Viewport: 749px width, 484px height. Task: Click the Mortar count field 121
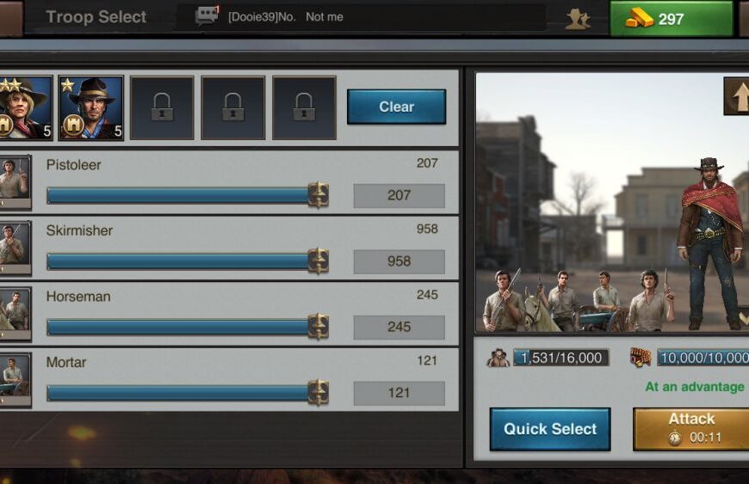(399, 393)
